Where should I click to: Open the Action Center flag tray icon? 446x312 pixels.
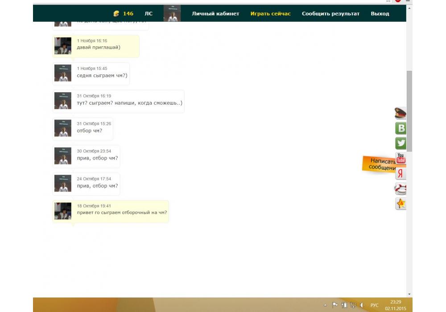335,305
